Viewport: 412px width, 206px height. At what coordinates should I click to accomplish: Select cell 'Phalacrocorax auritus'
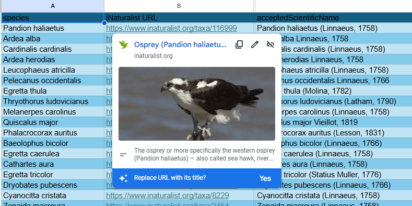pos(53,133)
